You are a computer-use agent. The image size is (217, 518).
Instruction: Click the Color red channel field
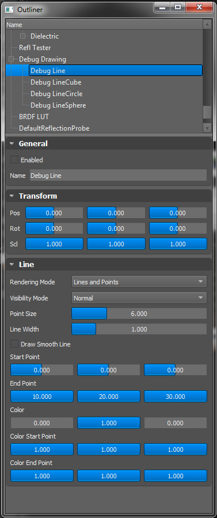coord(42,423)
